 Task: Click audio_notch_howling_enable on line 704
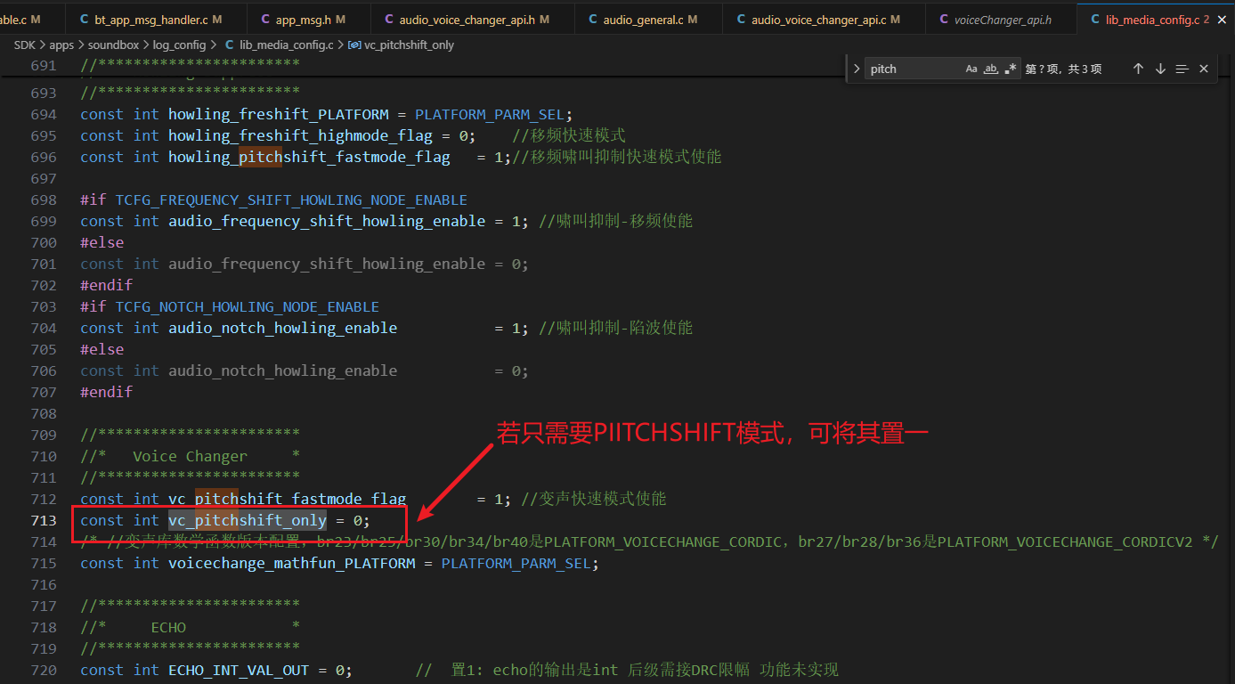tap(283, 328)
